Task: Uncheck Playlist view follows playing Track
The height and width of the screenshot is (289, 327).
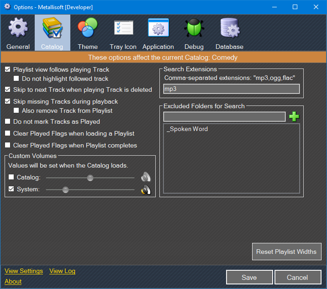Action: 8,70
